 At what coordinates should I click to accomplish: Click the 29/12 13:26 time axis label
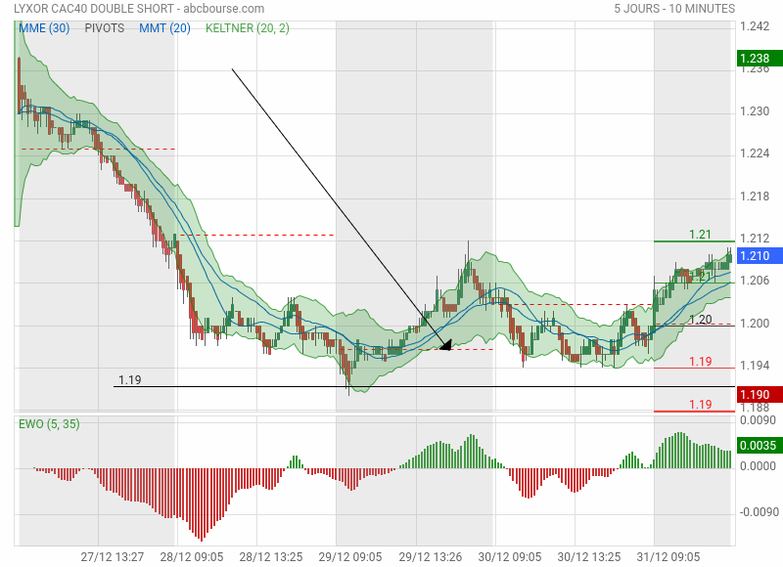coord(431,556)
